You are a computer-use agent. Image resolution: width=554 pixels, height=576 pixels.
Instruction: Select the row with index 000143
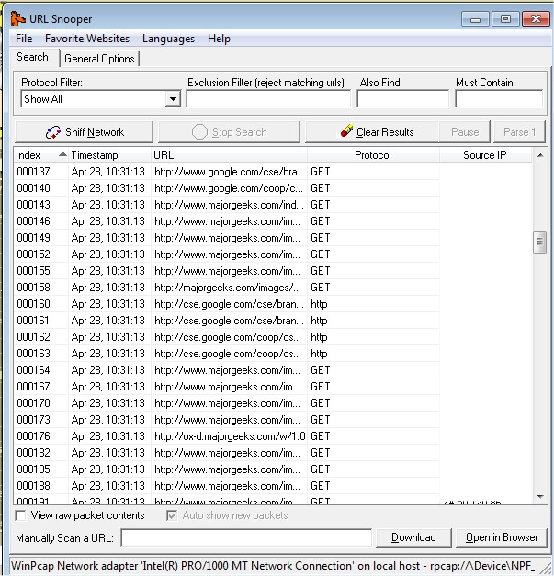pyautogui.click(x=227, y=205)
